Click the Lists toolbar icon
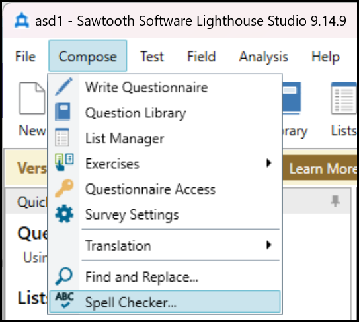 coord(344,98)
